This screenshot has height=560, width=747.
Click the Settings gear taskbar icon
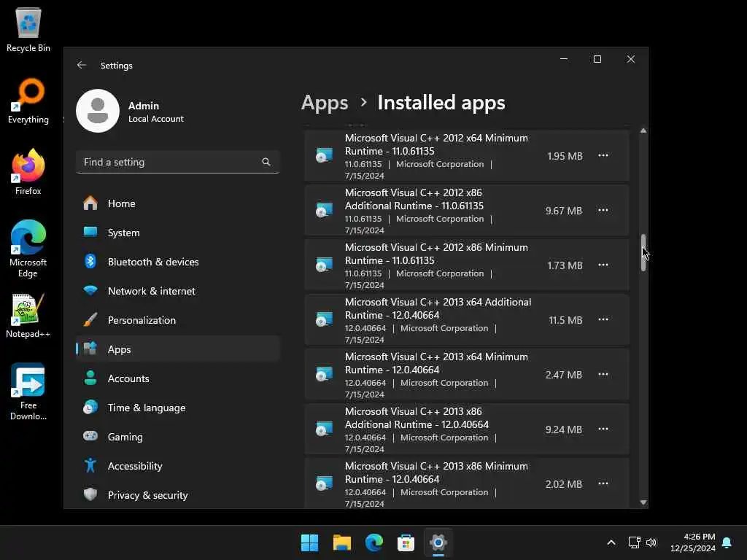coord(438,542)
